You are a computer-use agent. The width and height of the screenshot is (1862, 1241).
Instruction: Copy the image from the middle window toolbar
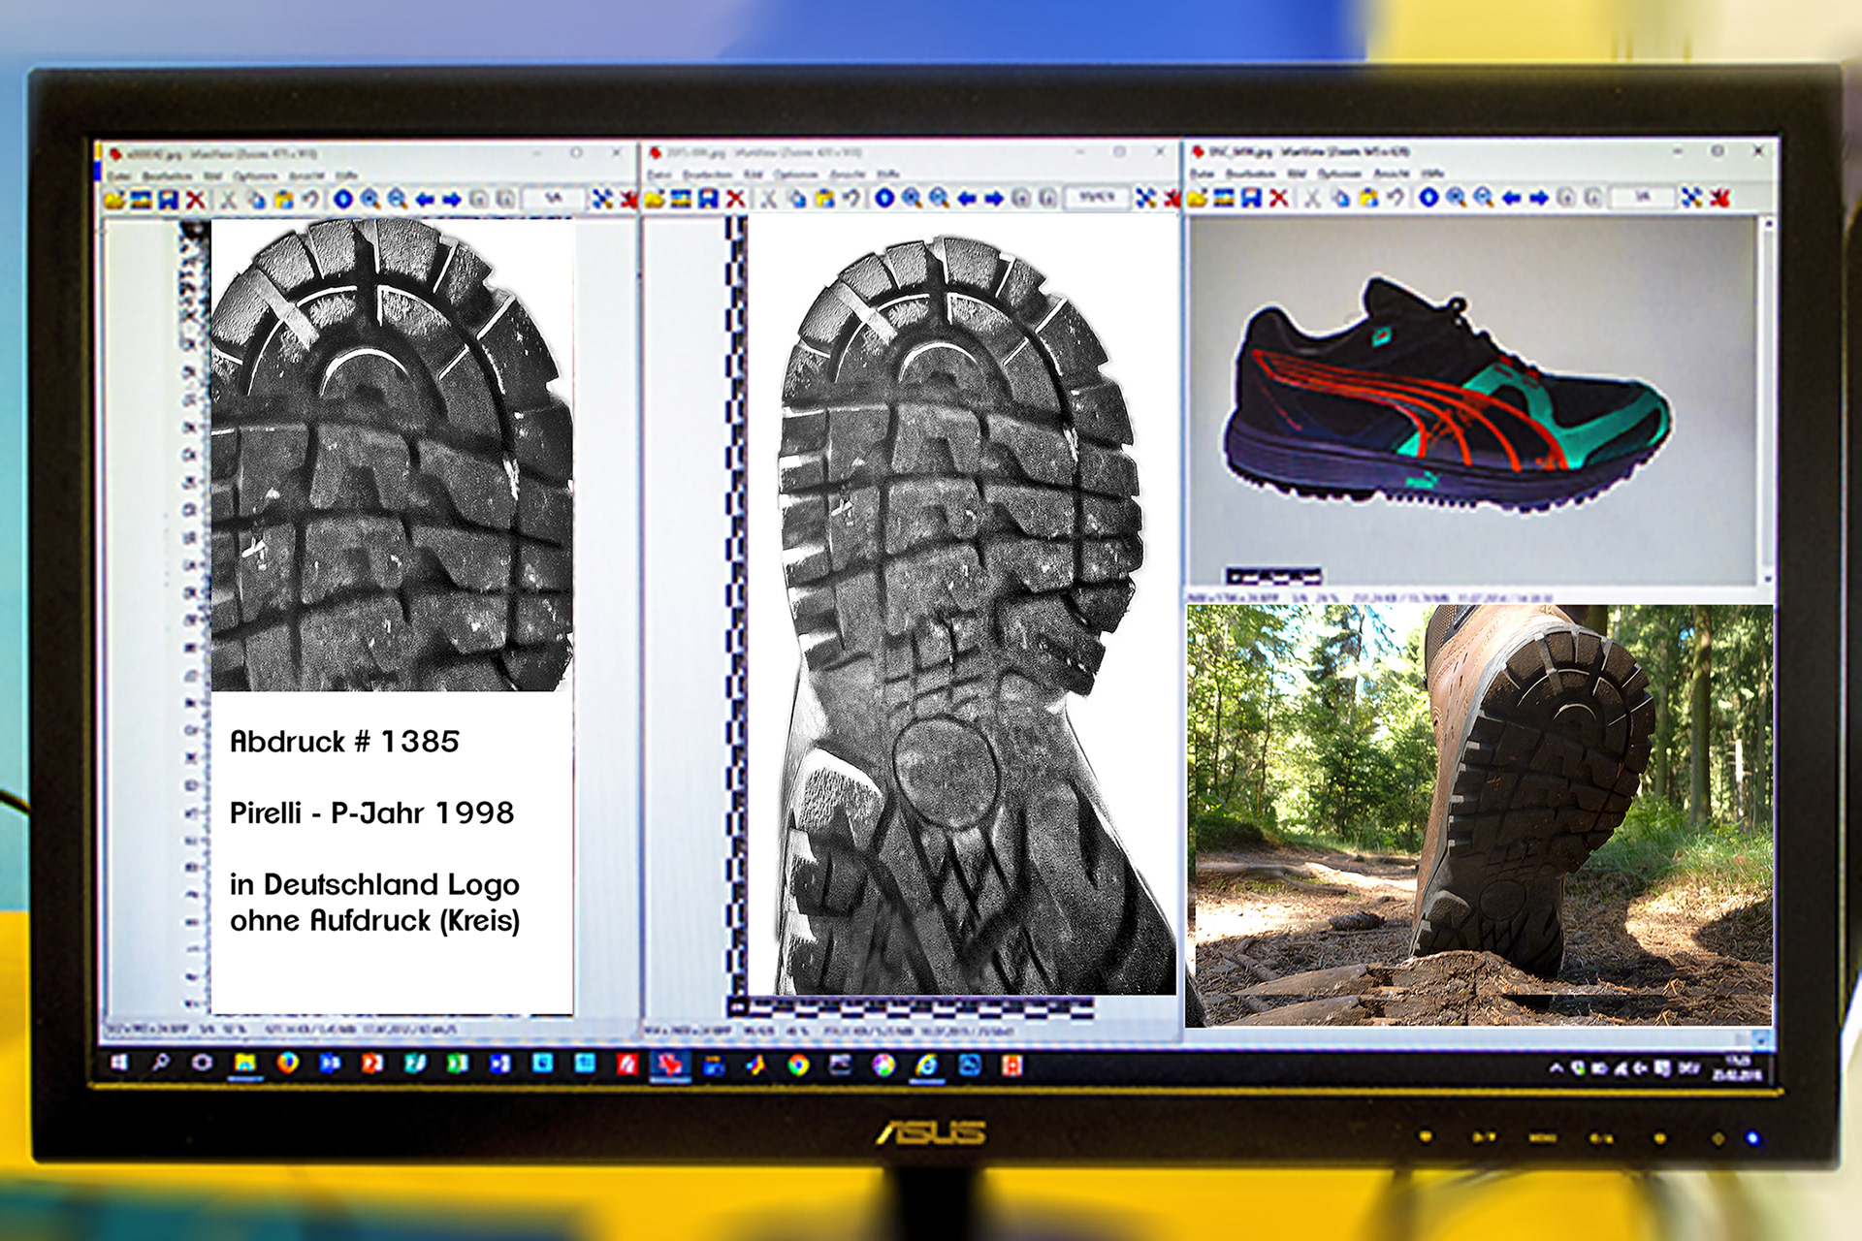tap(797, 199)
